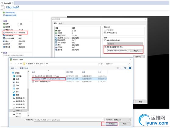Select USB controller row in settings dialog
The image size is (170, 128).
[x=77, y=42]
